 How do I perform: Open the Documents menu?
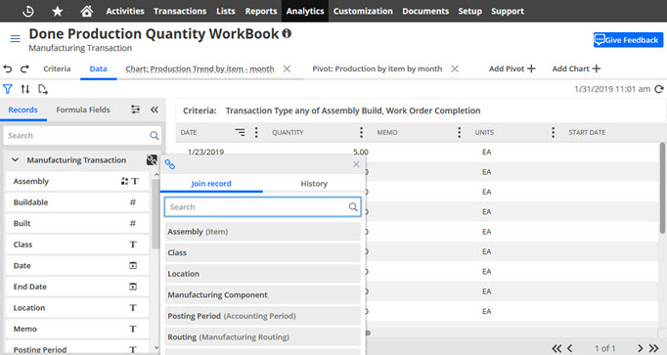[425, 11]
